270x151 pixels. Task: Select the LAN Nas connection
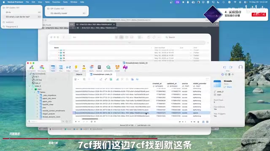[x=37, y=80]
